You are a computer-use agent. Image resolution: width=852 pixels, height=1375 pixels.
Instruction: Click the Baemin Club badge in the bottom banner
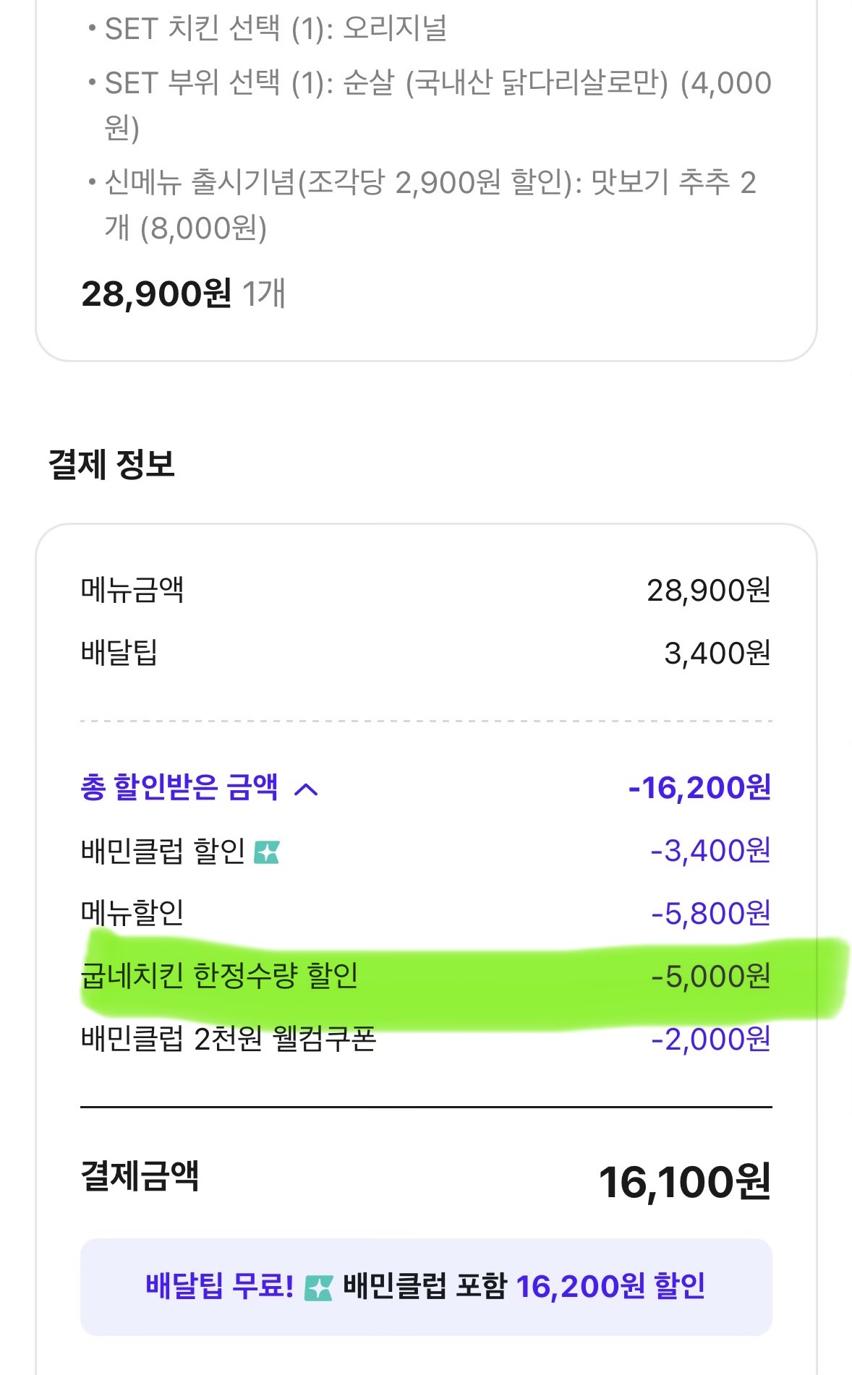318,1288
